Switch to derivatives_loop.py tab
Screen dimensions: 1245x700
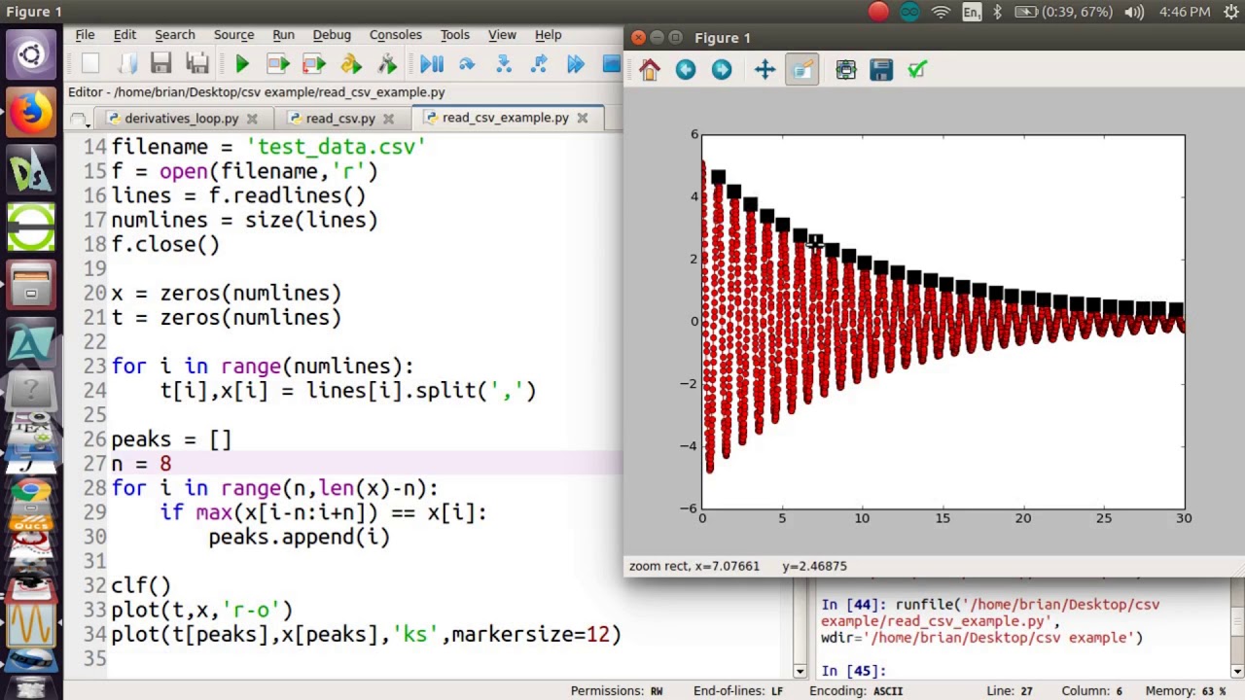click(x=181, y=118)
